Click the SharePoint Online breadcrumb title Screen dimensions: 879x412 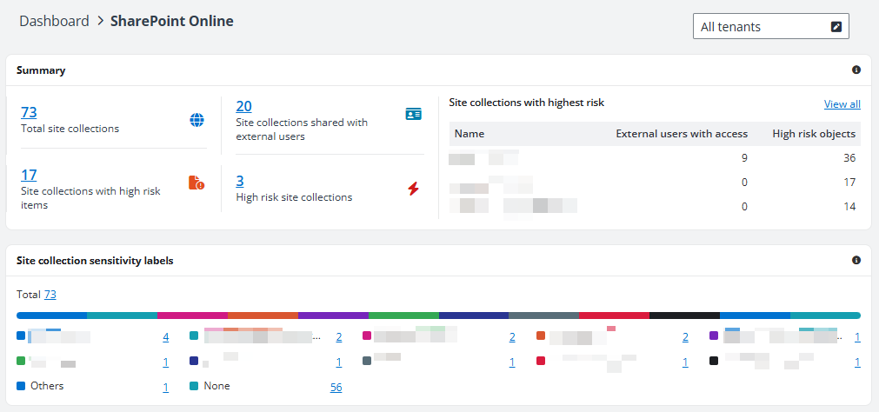tap(172, 22)
